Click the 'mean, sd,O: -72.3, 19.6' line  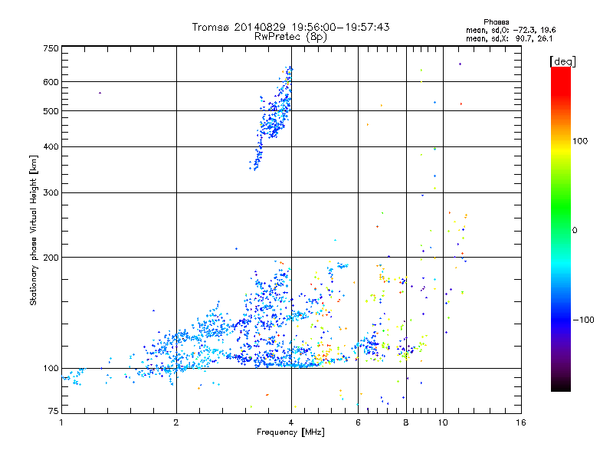click(510, 30)
